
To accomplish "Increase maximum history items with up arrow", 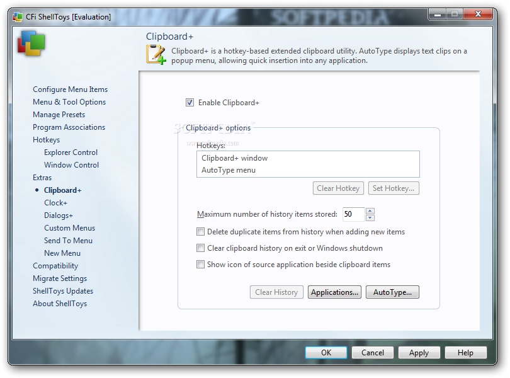I will coord(370,211).
